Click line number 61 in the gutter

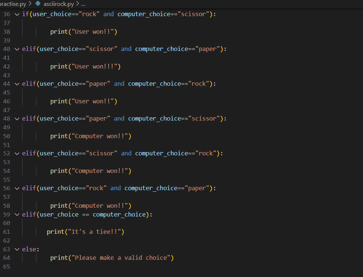[x=7, y=232]
